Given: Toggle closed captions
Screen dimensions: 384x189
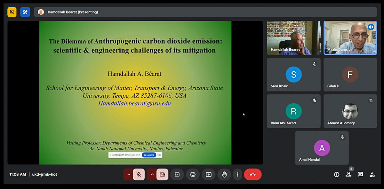Looking at the screenshot, I should pos(177,175).
